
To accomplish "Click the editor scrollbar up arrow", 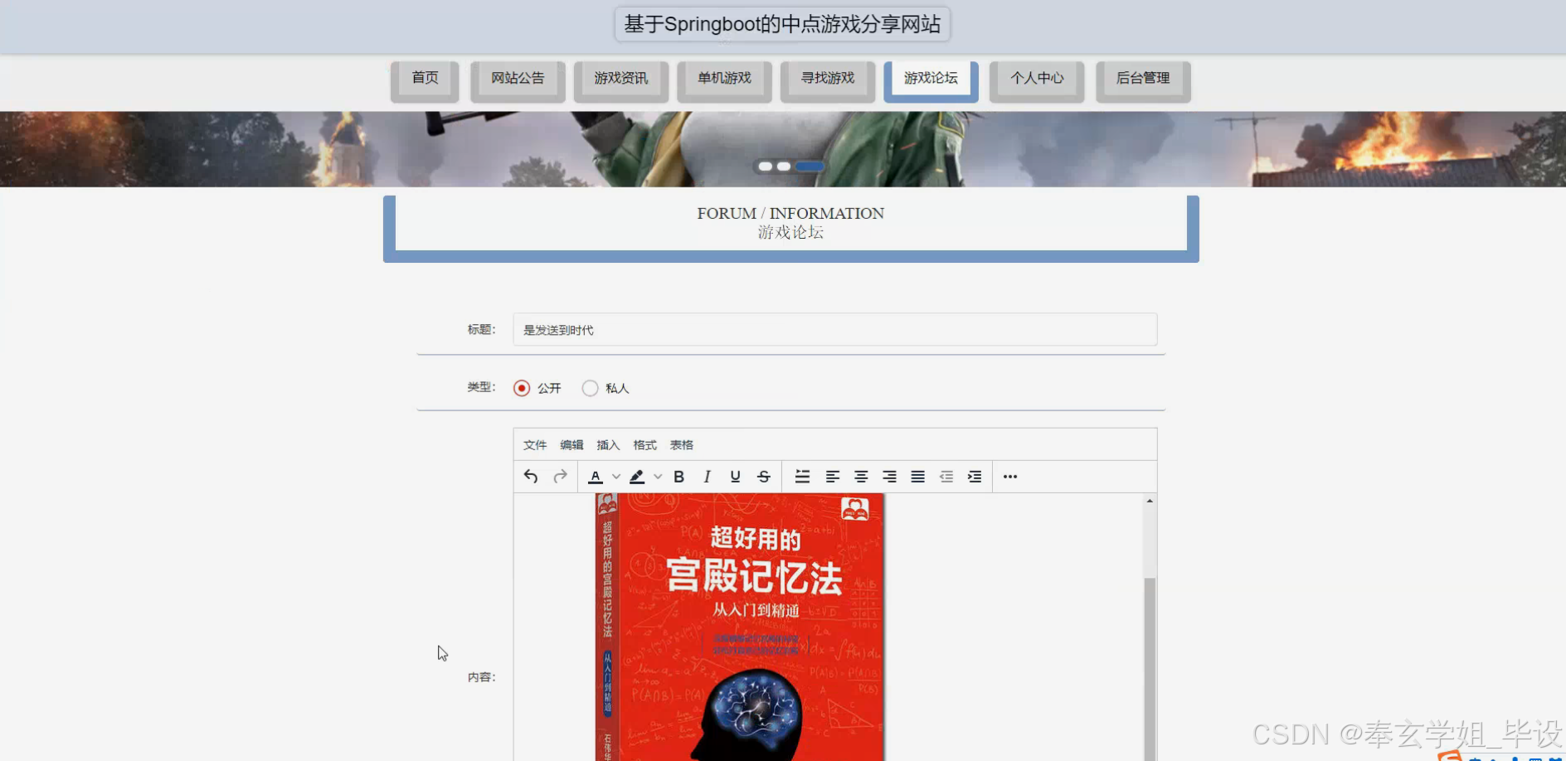I will [x=1150, y=501].
